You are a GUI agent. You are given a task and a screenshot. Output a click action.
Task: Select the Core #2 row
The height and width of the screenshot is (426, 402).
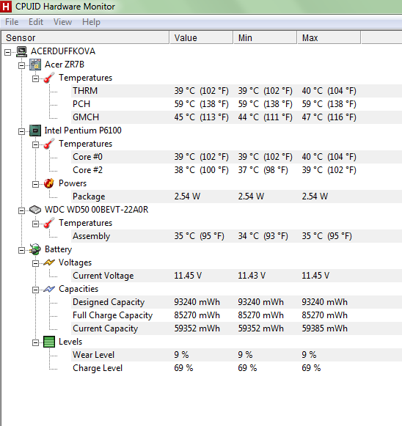[236, 170]
